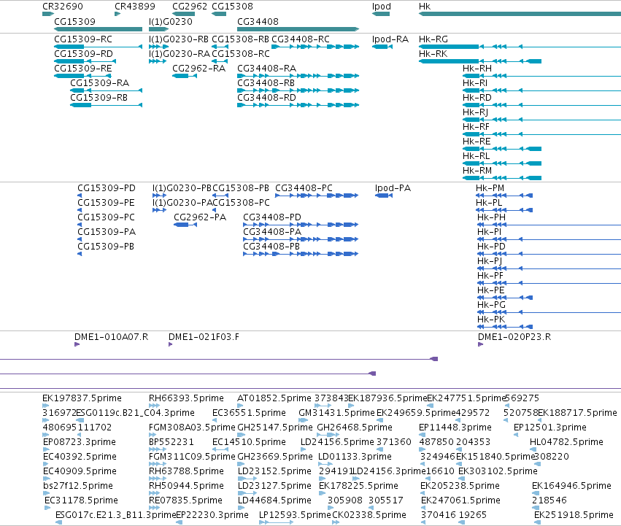
Task: Select protein Hk-PH label
Action: [x=491, y=217]
